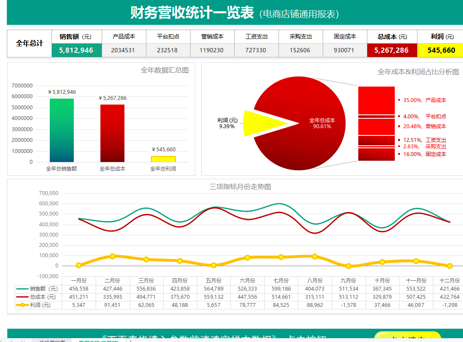Select the yellow profit marker for 二月份
Image resolution: width=463 pixels, height=342 pixels.
[112, 256]
